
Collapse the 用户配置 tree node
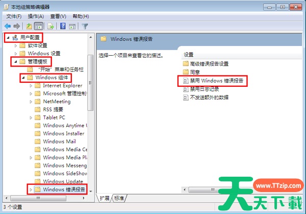[8, 37]
